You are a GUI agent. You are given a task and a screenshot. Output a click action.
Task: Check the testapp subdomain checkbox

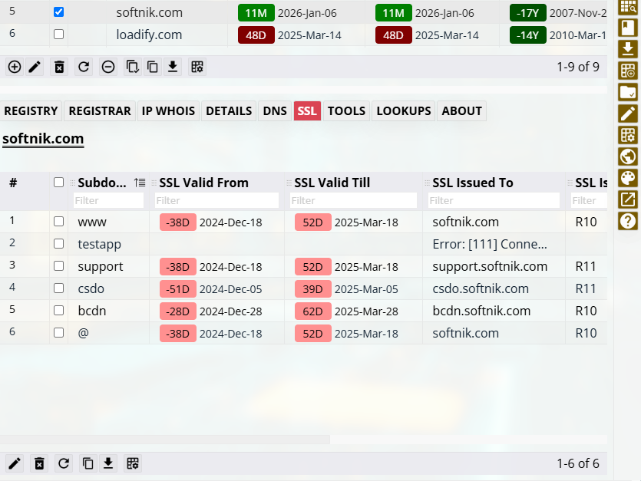pyautogui.click(x=59, y=243)
